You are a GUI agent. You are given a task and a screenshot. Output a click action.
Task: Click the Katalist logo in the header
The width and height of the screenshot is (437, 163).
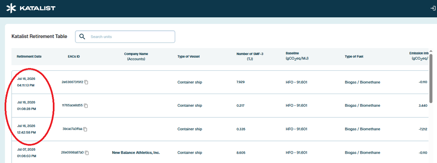click(31, 8)
